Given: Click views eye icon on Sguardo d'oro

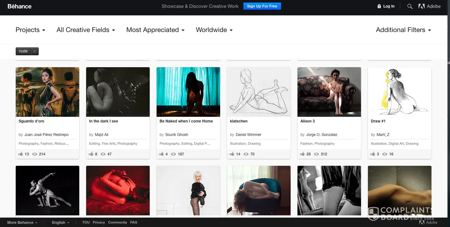Looking at the screenshot, I should tap(35, 154).
